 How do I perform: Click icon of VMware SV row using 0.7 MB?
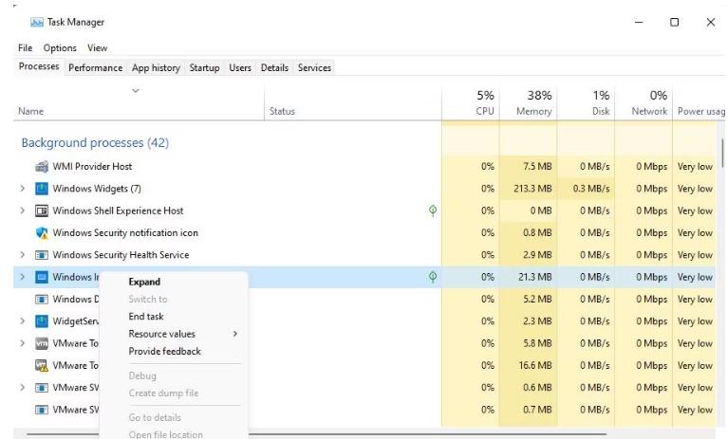click(x=42, y=410)
